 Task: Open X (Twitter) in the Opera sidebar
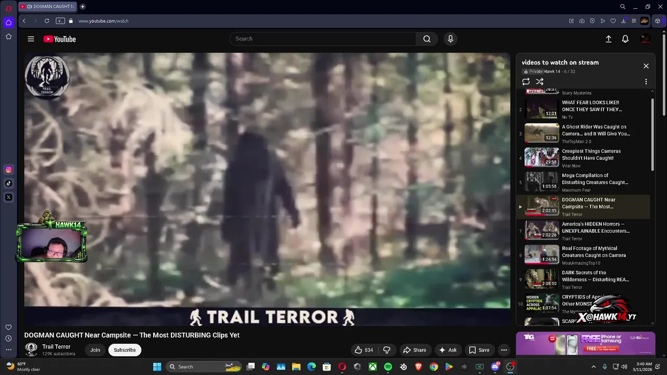8,197
